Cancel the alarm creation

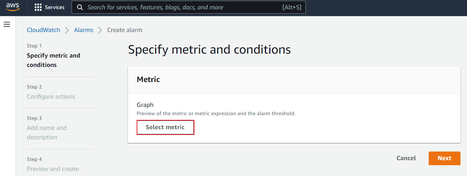click(406, 158)
